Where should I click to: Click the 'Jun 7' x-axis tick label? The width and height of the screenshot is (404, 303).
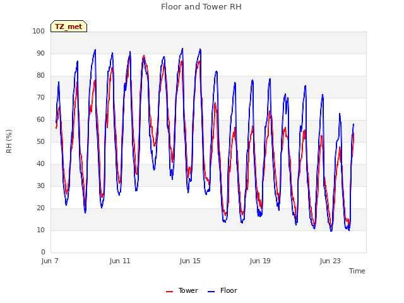pyautogui.click(x=50, y=261)
